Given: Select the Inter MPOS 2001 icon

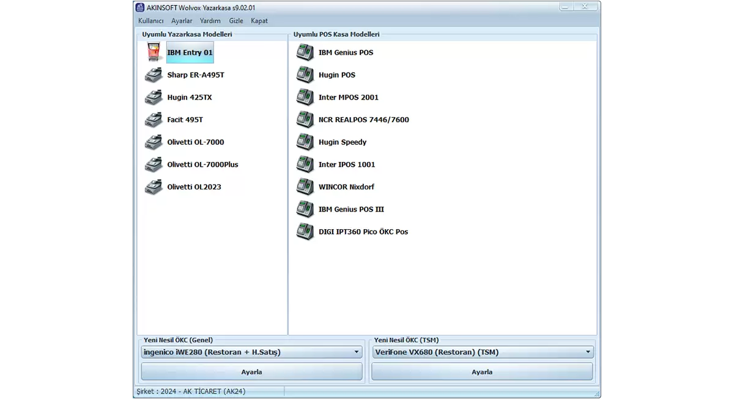Looking at the screenshot, I should coord(305,98).
